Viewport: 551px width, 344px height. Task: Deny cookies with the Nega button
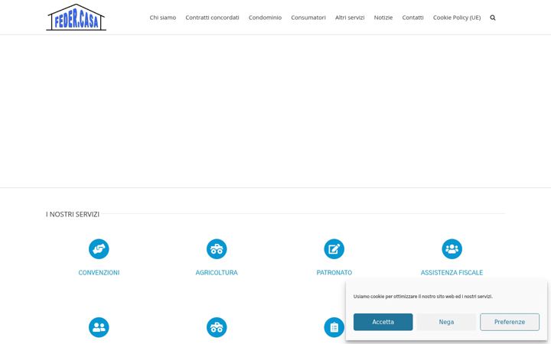pyautogui.click(x=446, y=322)
